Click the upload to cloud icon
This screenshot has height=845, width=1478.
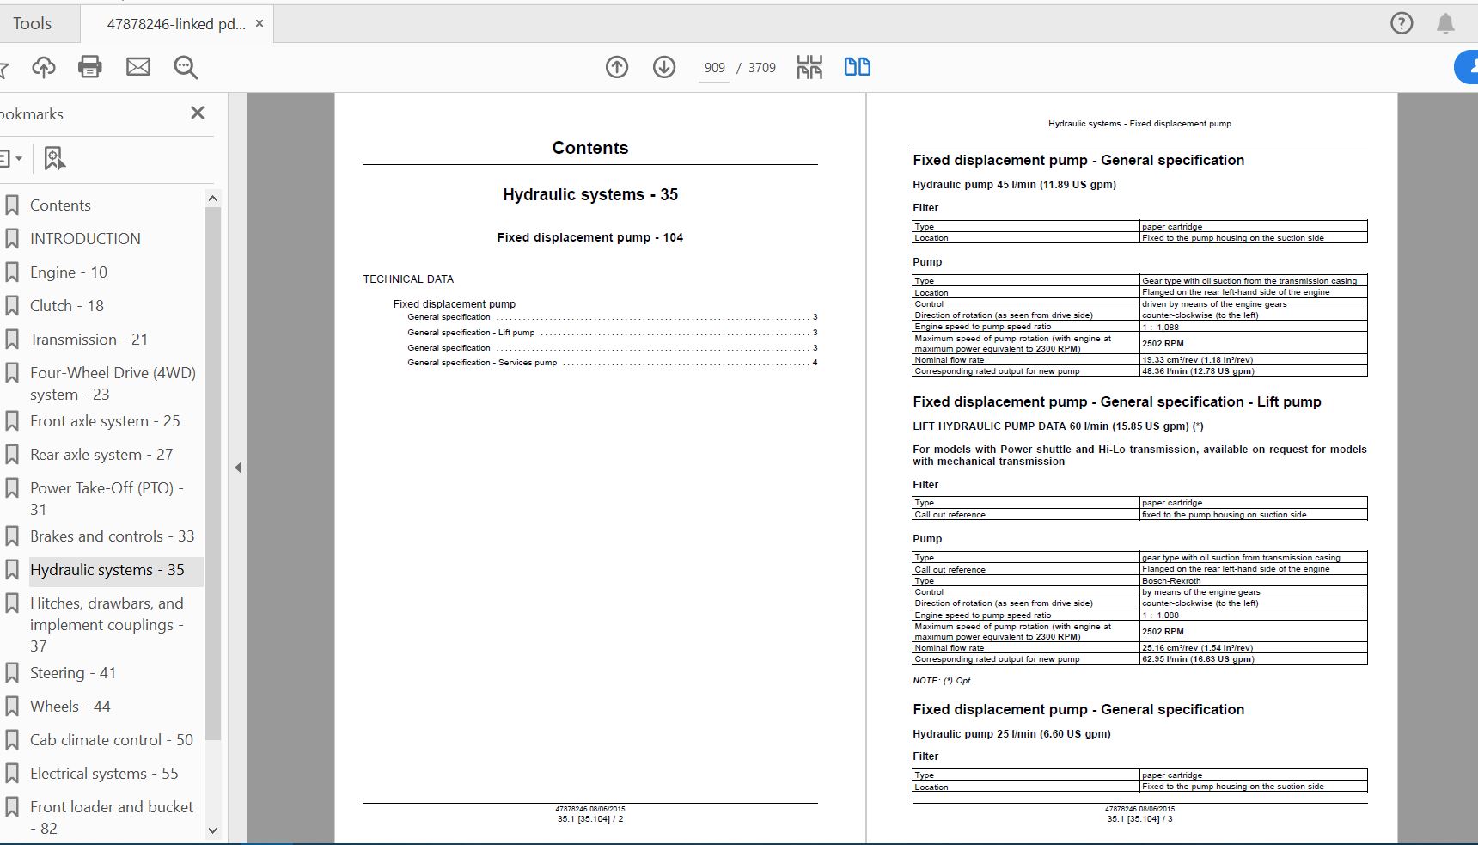point(44,67)
